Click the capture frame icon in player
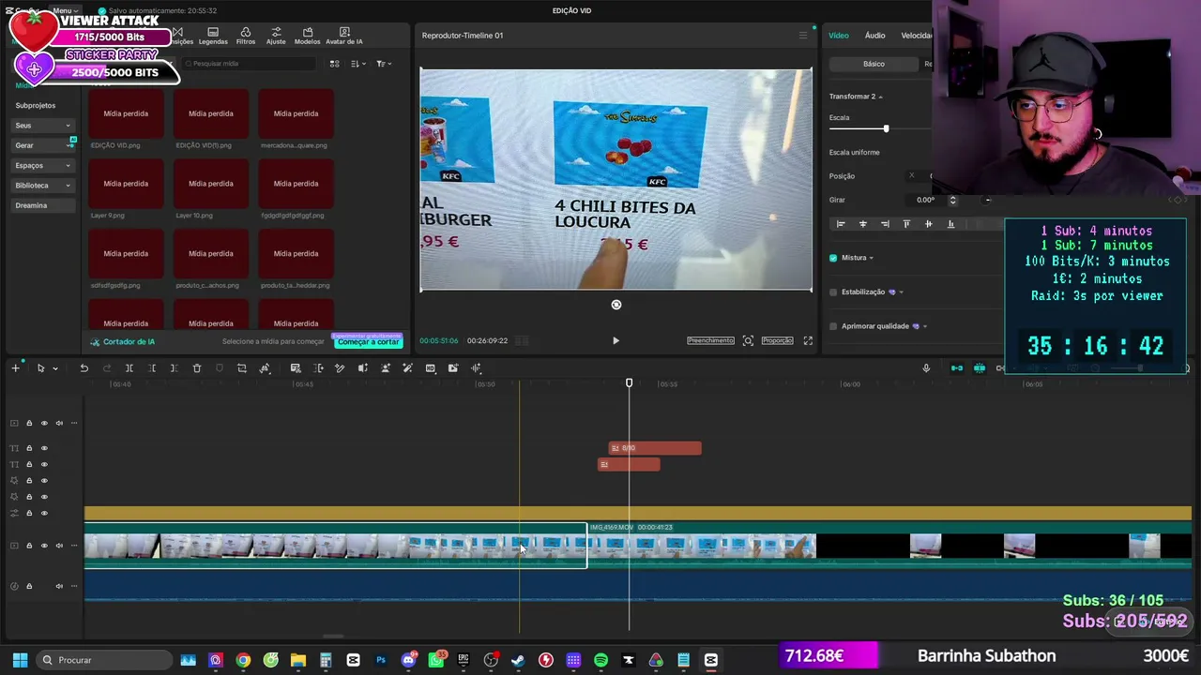 coord(748,340)
